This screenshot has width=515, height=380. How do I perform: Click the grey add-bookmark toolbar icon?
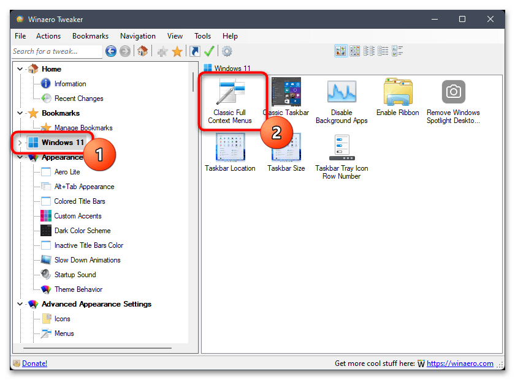point(162,51)
